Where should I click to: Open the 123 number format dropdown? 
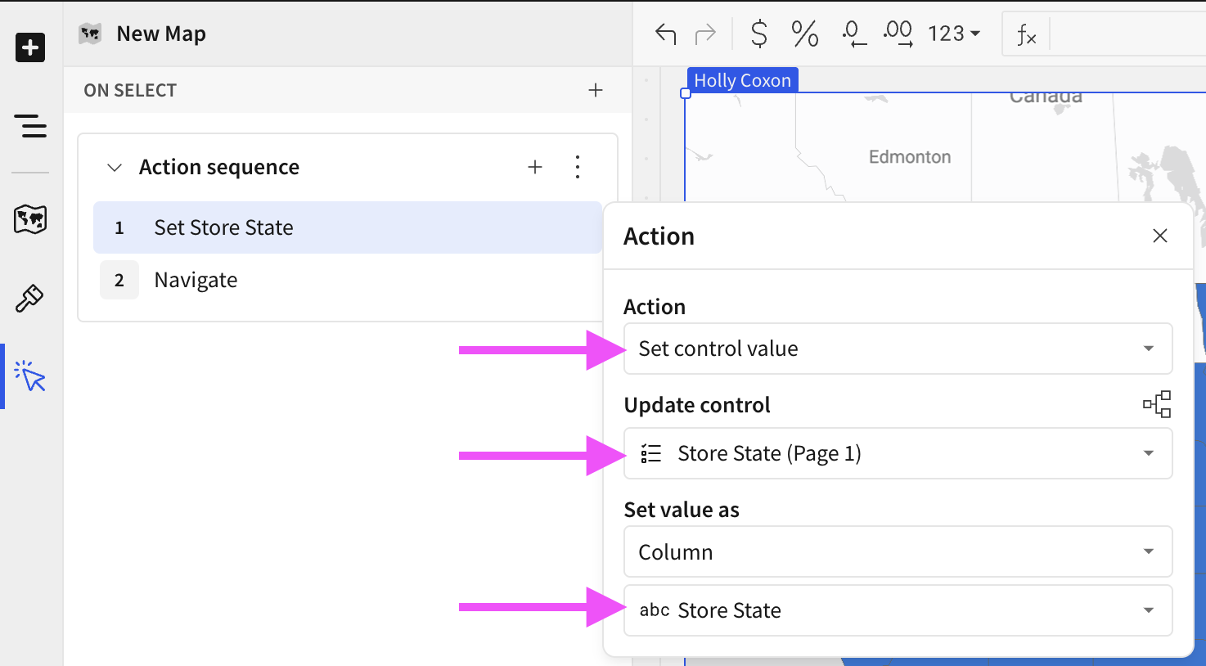pyautogui.click(x=952, y=34)
